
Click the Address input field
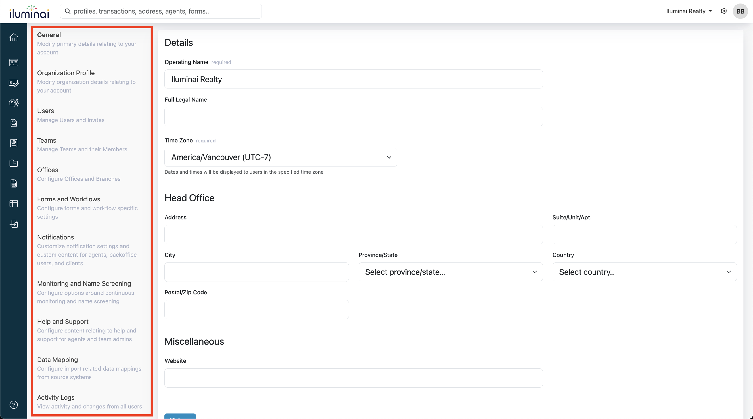(x=353, y=234)
